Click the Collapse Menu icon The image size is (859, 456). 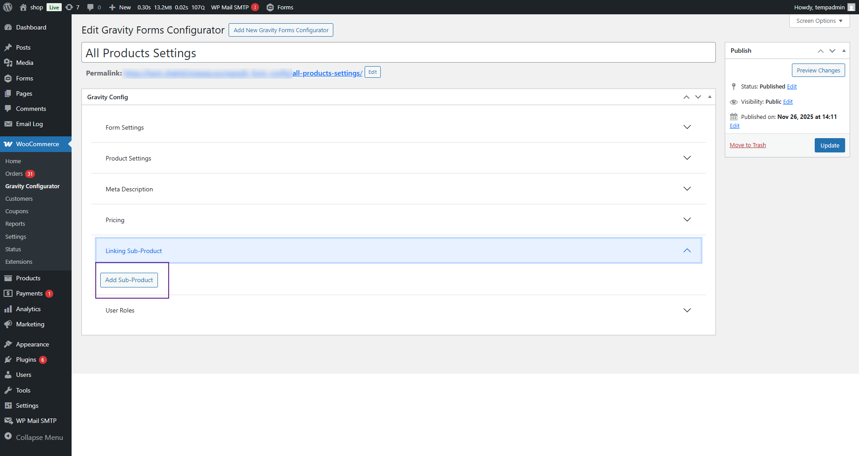8,437
